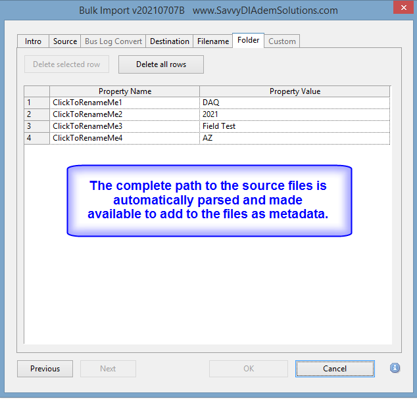Click the Field Test value cell

(295, 126)
